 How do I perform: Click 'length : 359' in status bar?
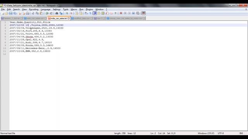pos(120,133)
